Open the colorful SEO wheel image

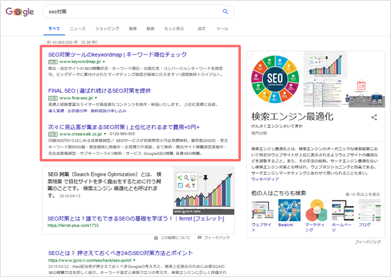[275, 79]
